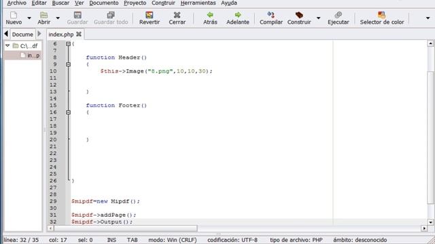
Task: Close the index.php tab with X
Action: 79,34
